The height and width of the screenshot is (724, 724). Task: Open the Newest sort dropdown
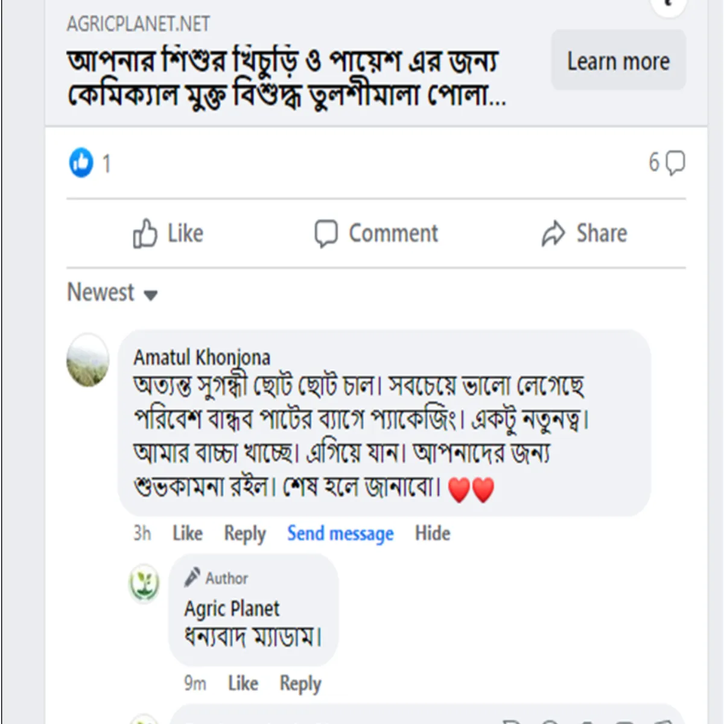click(x=113, y=293)
